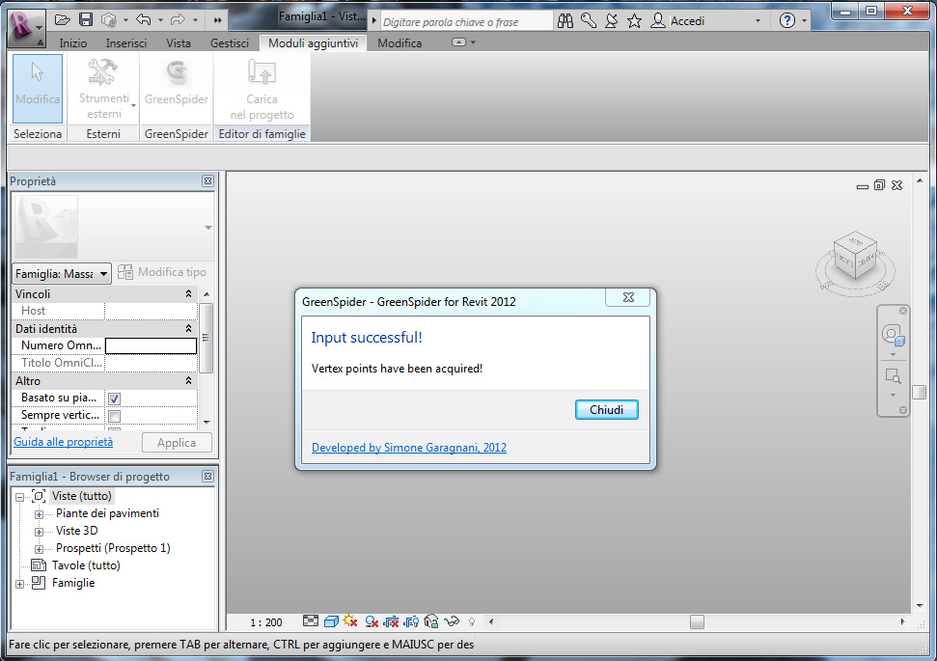Click temporary hide/isolate glasses icon
Image resolution: width=937 pixels, height=661 pixels.
tap(452, 621)
